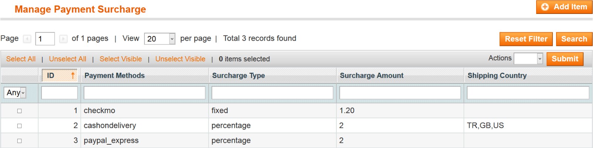Screen dimensions: 593x148
Task: Click the Payment Methods filter input
Action: point(144,93)
